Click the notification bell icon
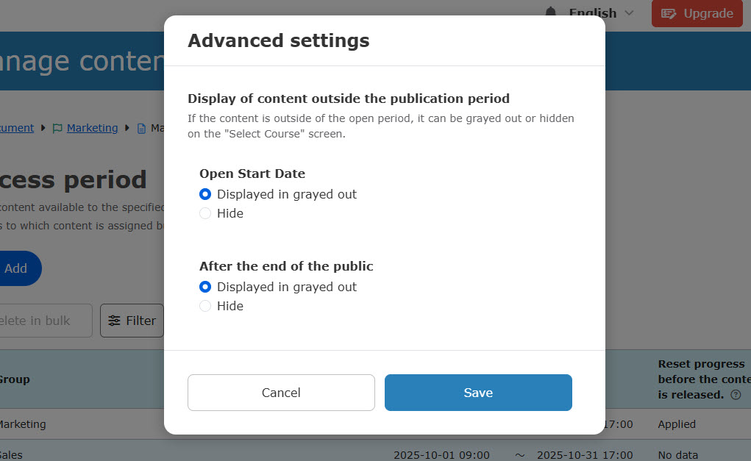Image resolution: width=751 pixels, height=461 pixels. [551, 12]
